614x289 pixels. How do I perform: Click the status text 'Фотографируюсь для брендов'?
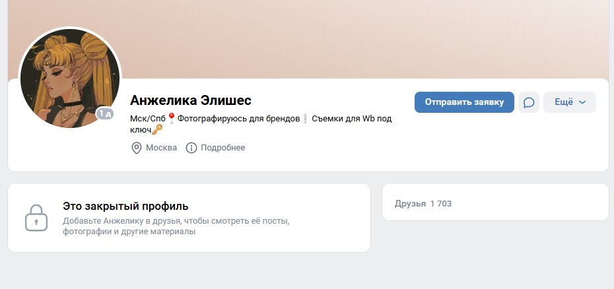(238, 118)
